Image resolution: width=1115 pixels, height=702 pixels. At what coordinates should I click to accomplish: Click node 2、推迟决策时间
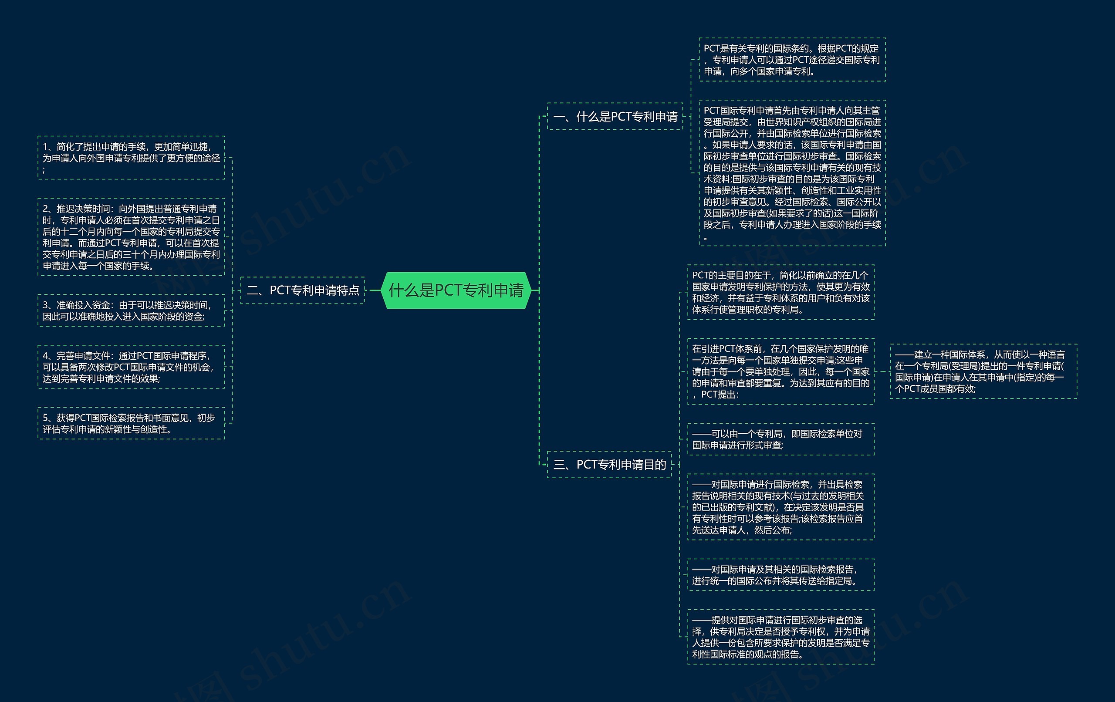131,237
